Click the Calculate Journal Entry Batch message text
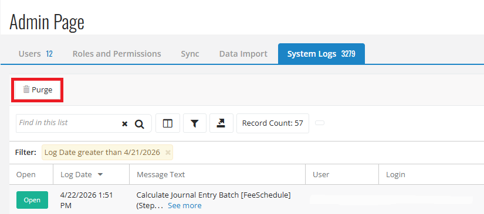The height and width of the screenshot is (214, 484). tap(214, 195)
